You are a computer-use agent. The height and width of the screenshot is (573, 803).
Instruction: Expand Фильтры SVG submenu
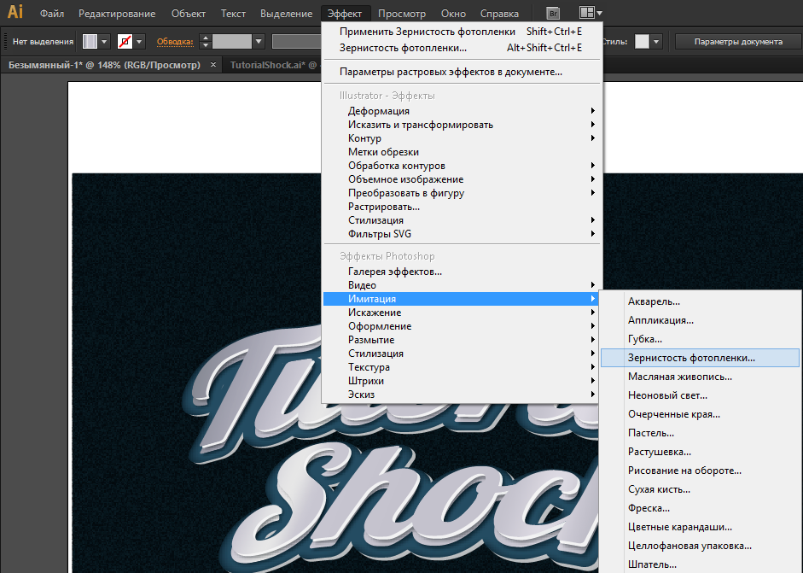coord(461,234)
